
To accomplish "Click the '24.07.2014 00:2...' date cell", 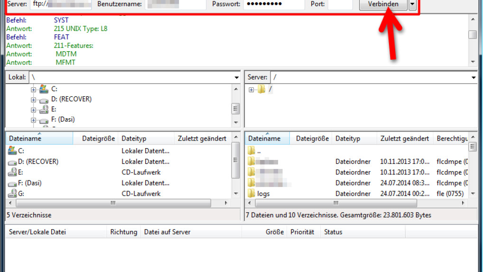I will tap(404, 194).
